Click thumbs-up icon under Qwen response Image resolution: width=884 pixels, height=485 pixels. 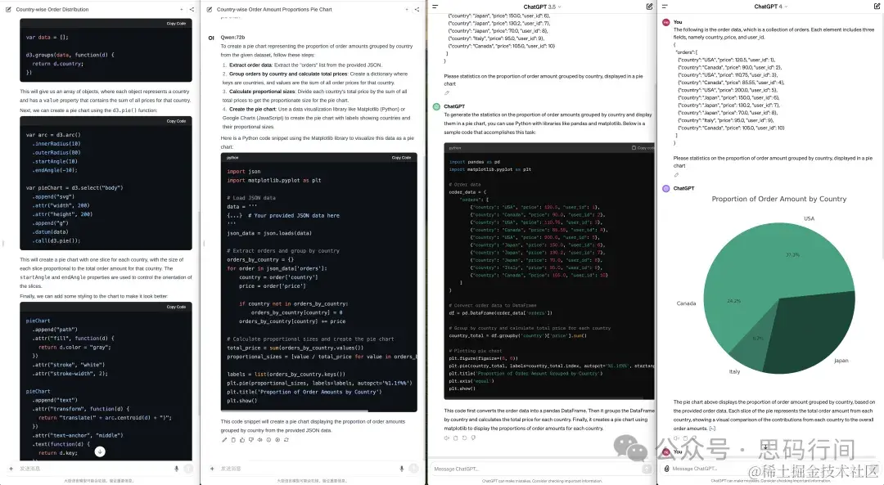point(242,440)
